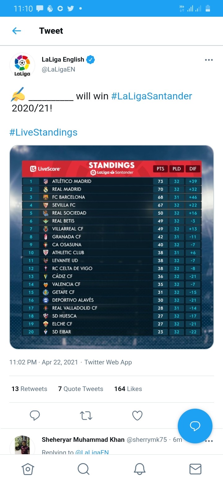This screenshot has height=483, width=223.
Task: View the standings table image
Action: click(x=111, y=247)
